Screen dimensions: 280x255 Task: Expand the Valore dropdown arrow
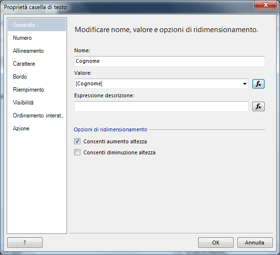pos(245,84)
